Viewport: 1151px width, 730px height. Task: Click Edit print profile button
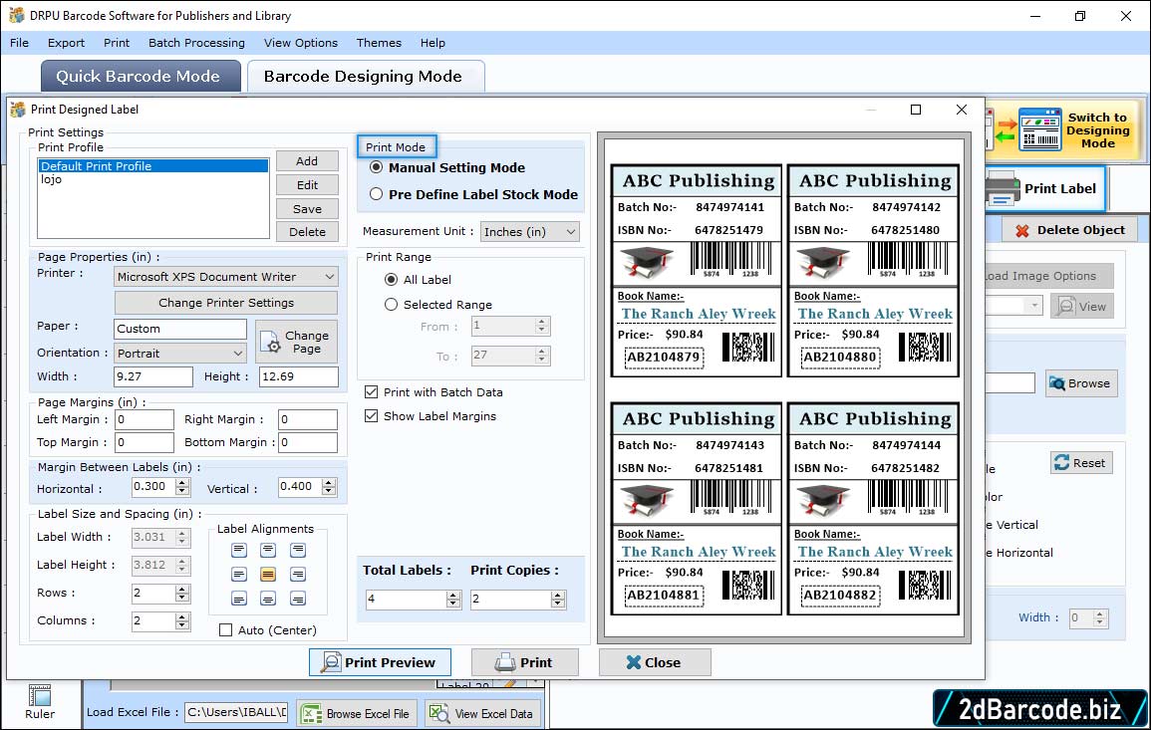point(307,185)
